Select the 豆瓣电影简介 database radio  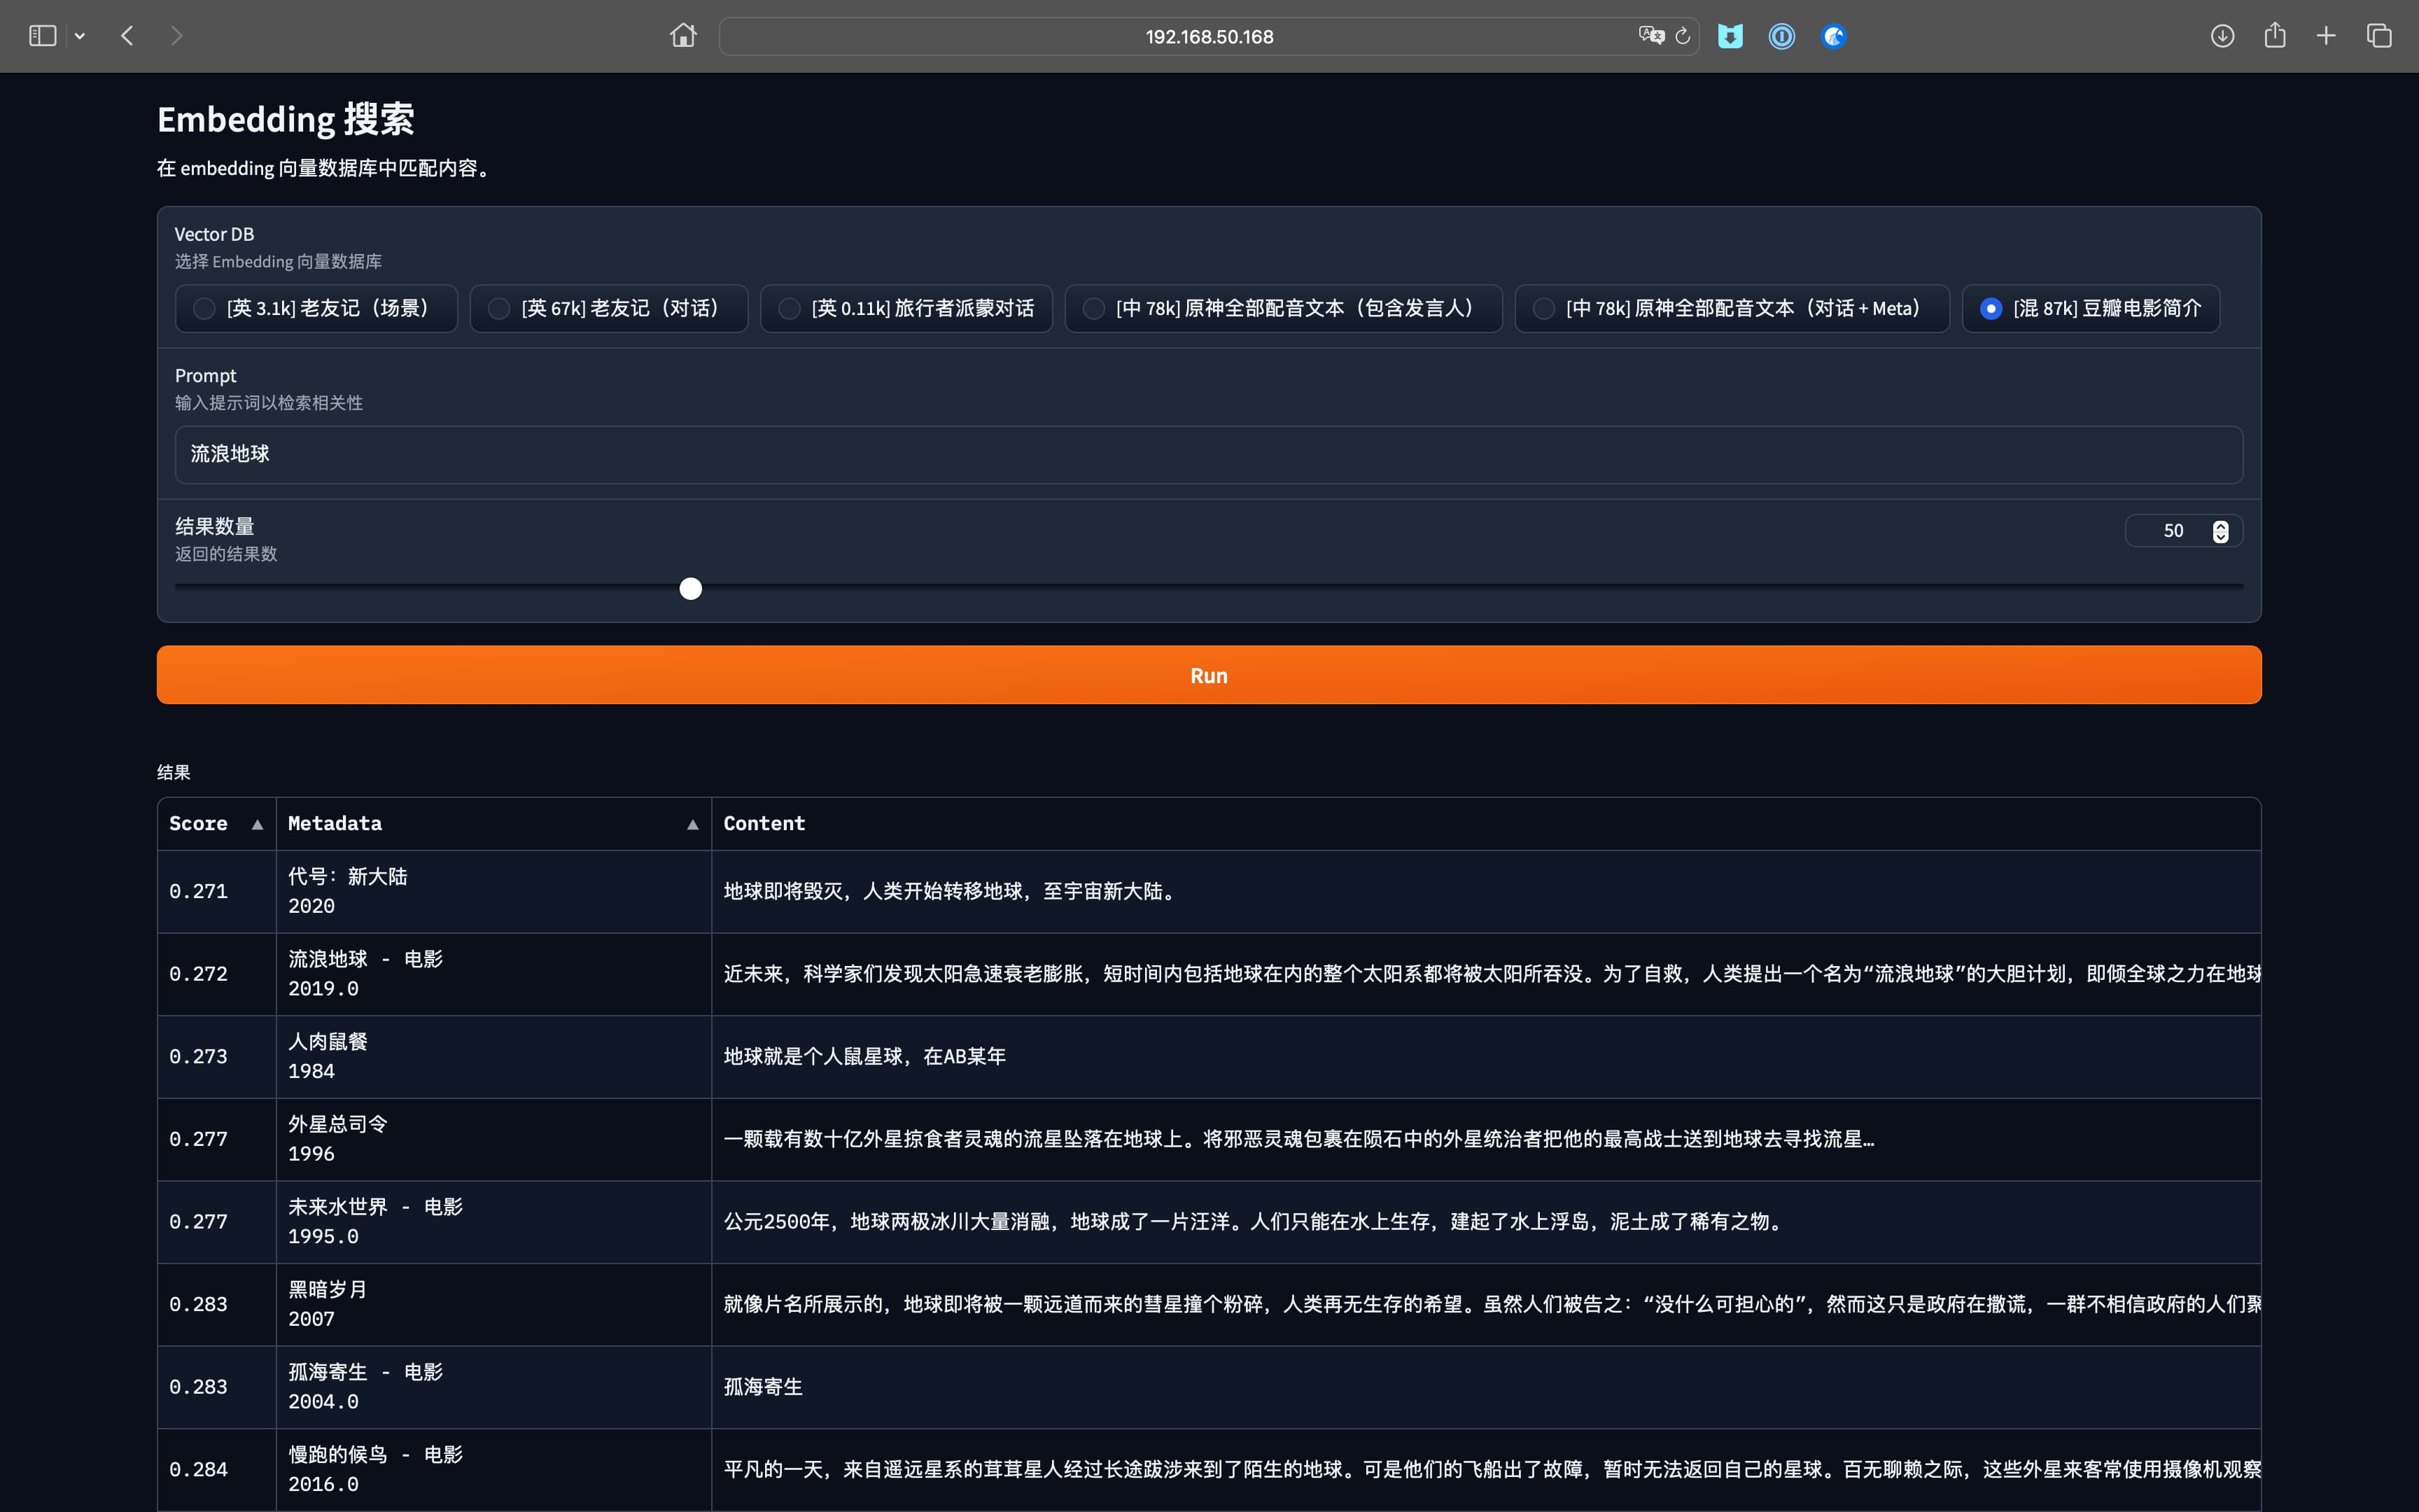pos(2091,308)
